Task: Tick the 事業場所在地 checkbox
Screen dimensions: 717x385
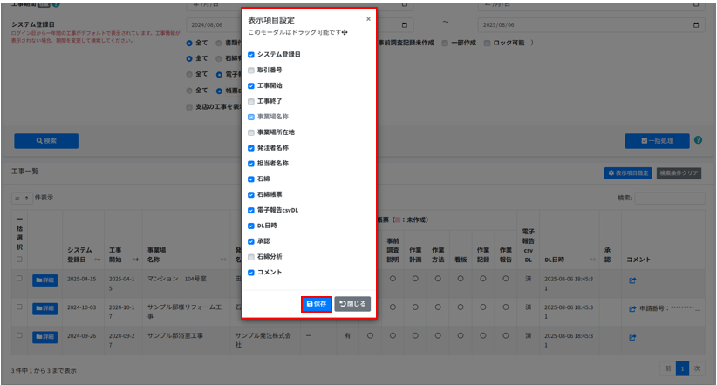Action: click(251, 132)
